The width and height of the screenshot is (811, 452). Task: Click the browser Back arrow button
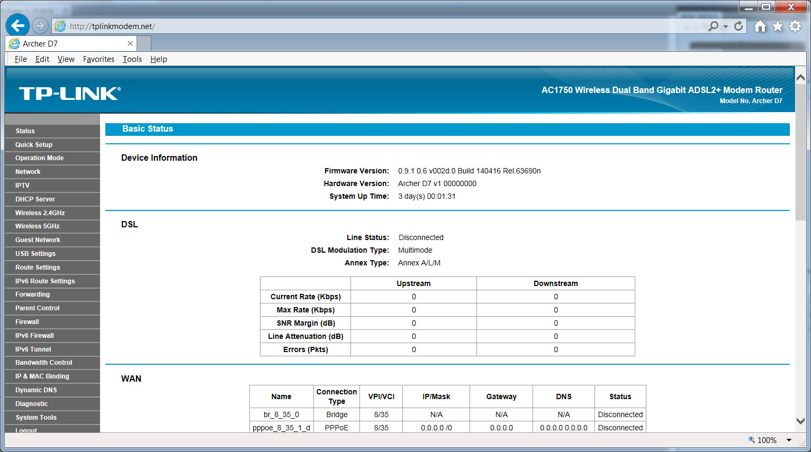point(17,25)
